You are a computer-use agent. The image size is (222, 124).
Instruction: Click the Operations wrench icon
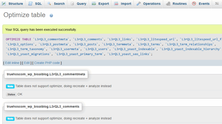[138, 4]
